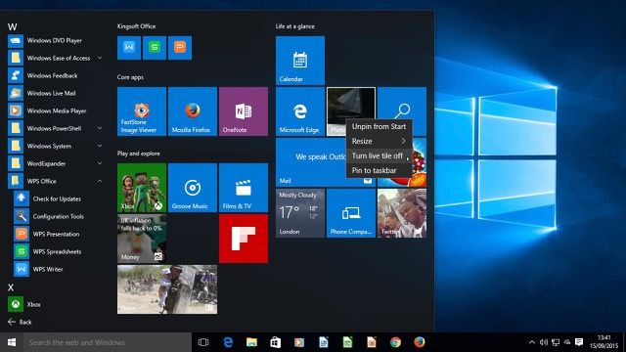Open the Xbox live tile with avatars
Viewport: 626px width, 352px height.
[x=142, y=188]
